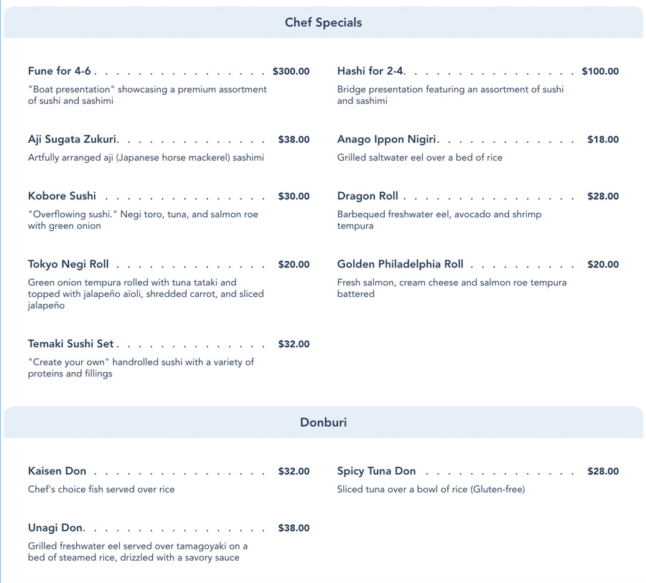Open the Hashi for 2-4 item
The height and width of the screenshot is (583, 646).
pos(370,72)
